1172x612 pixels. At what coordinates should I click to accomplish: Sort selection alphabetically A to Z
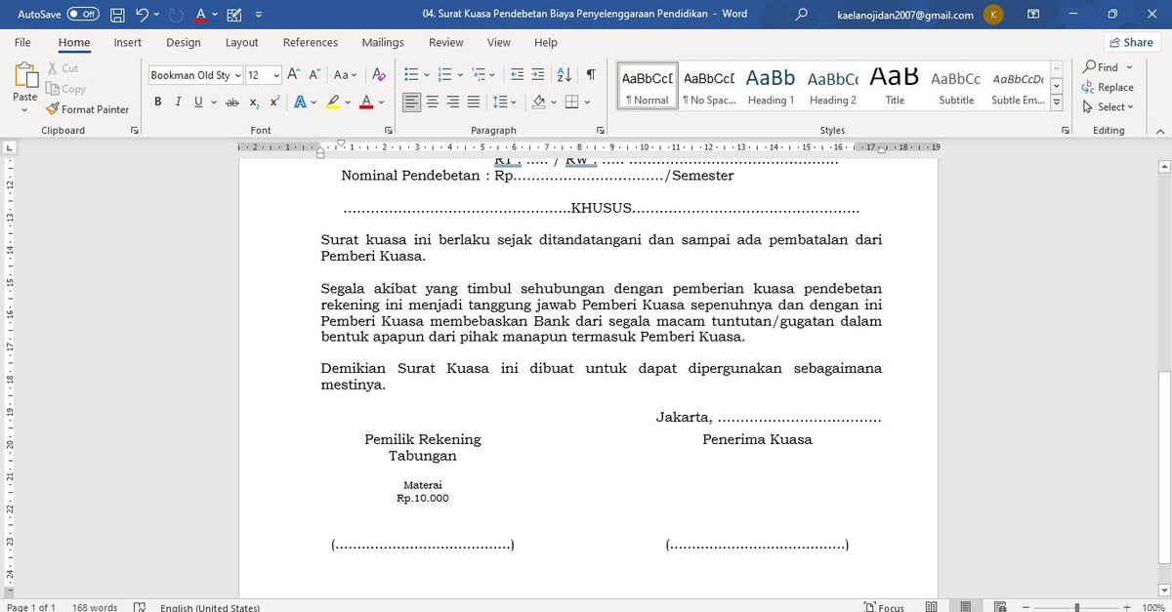tap(564, 75)
